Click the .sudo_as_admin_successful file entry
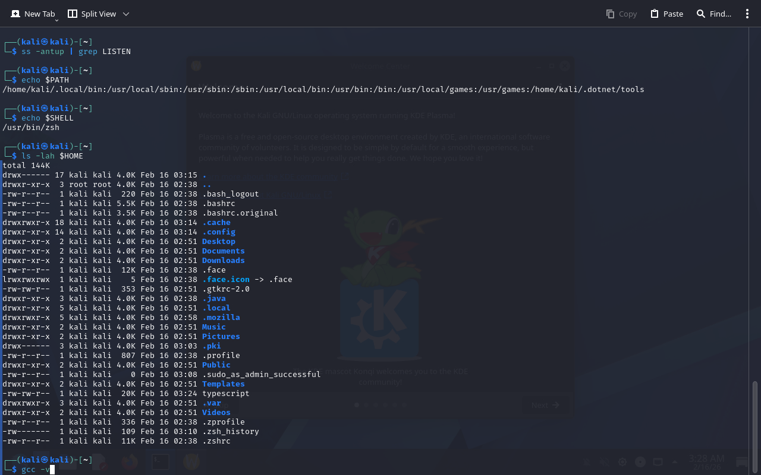761x475 pixels. (x=261, y=375)
